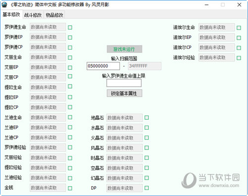The image size is (248, 196).
Task: Check the 艾丽CP checkbox
Action: 70,76
